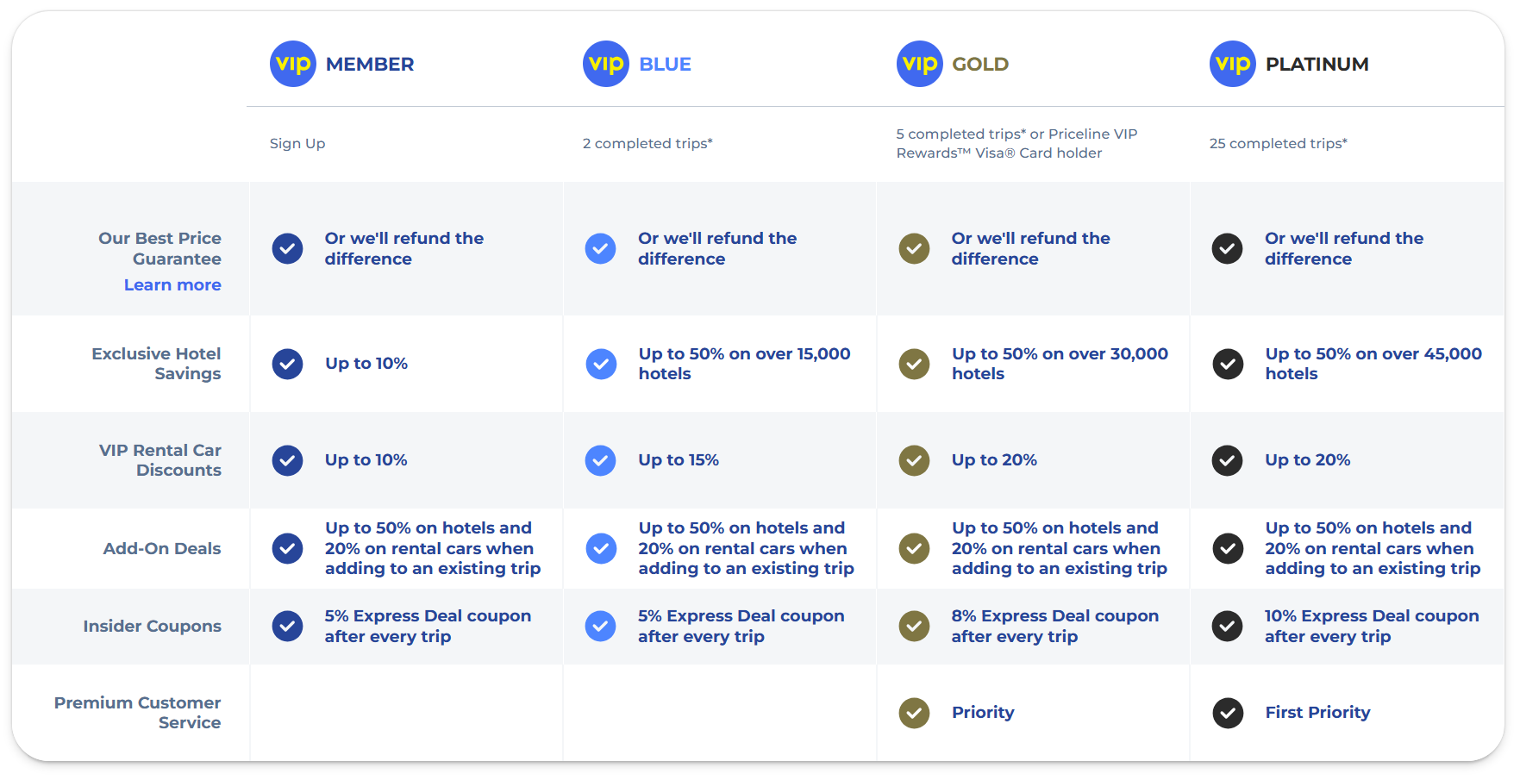The width and height of the screenshot is (1520, 780).
Task: Click Blue's 'Up to 15%' rental discount text
Action: pos(679,460)
